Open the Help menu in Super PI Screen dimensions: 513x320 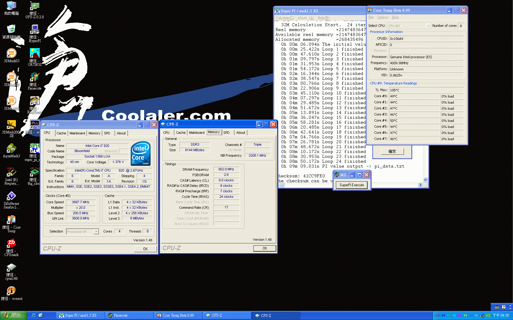[323, 18]
